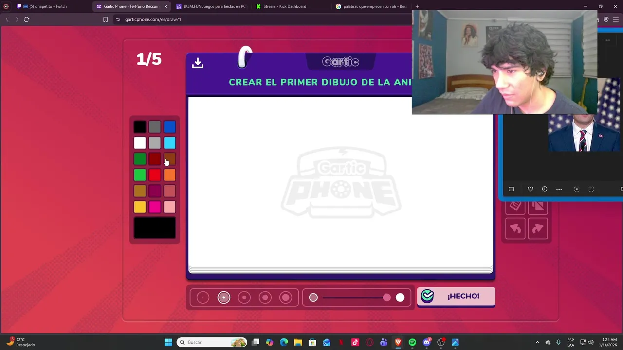The width and height of the screenshot is (623, 350).
Task: Pick the dark gray color swatch
Action: [155, 127]
